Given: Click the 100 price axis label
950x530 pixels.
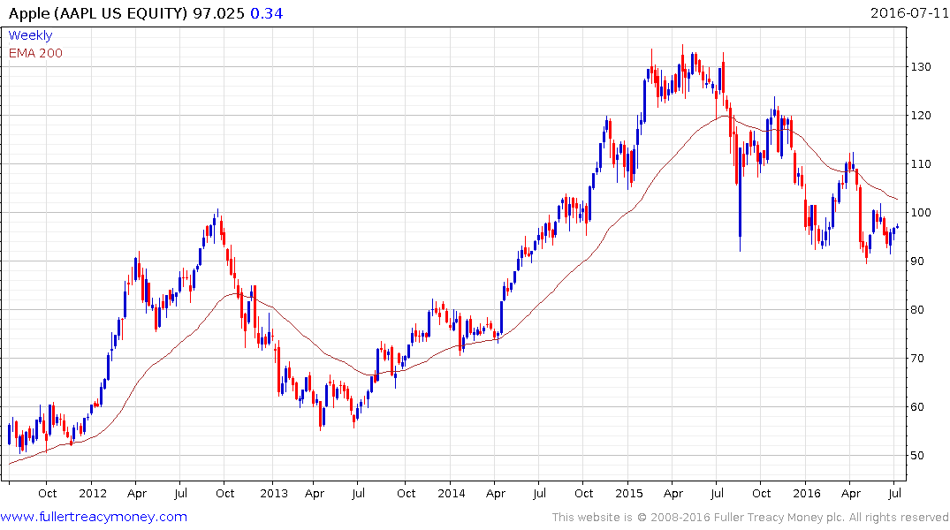Looking at the screenshot, I should click(x=921, y=213).
